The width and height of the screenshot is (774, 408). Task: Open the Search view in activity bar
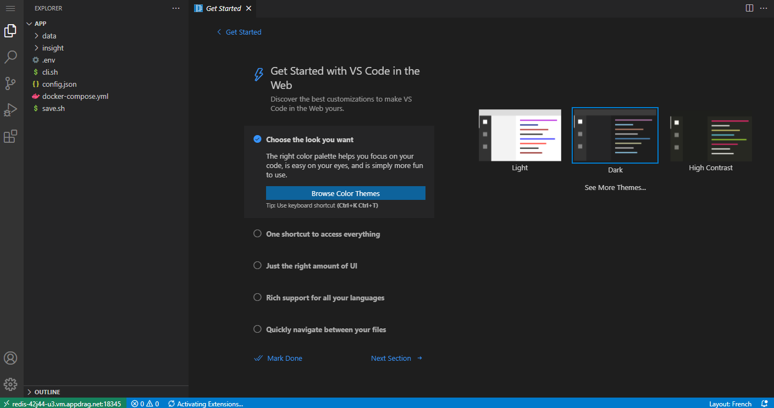10,57
